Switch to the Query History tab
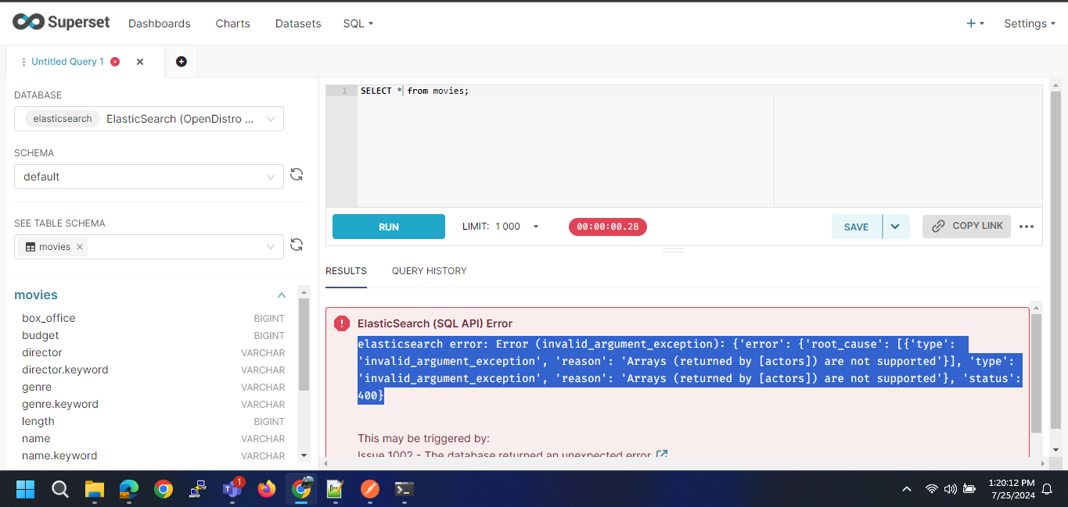 tap(430, 271)
